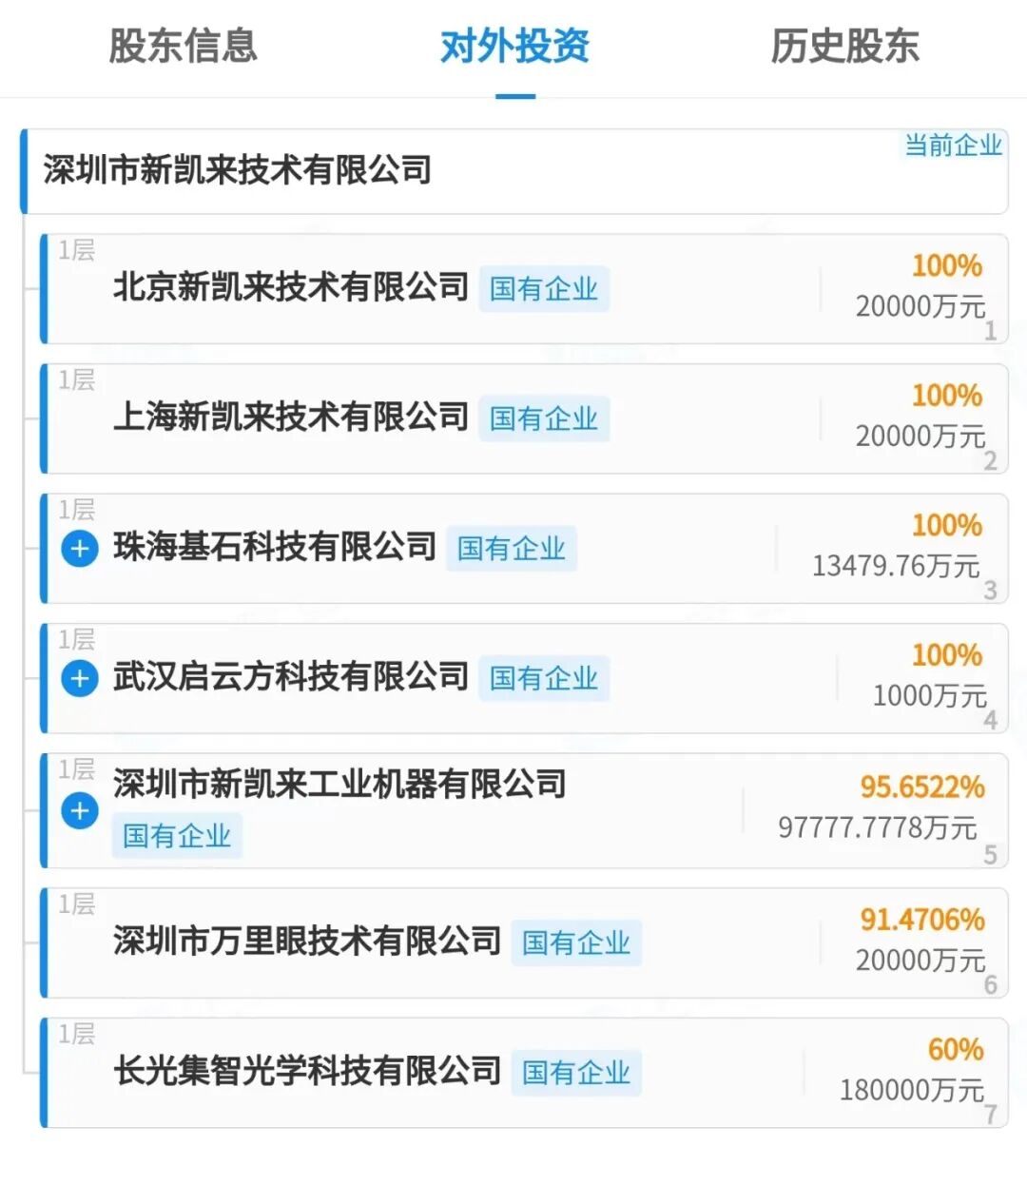This screenshot has width=1027, height=1204.
Task: Select the 对外投资 tab
Action: (514, 46)
